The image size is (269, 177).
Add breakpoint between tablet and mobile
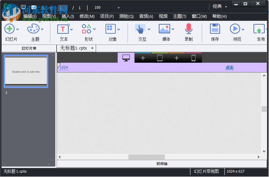point(177,58)
